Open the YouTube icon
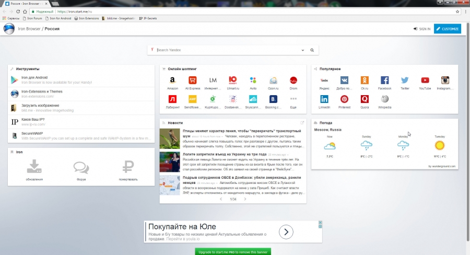 [x=425, y=80]
